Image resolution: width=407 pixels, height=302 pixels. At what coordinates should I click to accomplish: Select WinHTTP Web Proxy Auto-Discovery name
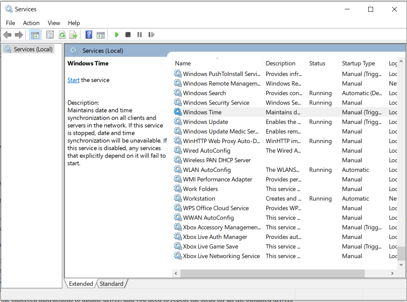point(221,141)
